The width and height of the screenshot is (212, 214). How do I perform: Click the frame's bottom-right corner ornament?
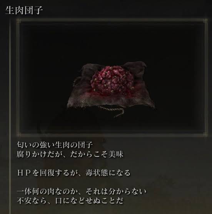click(x=205, y=134)
